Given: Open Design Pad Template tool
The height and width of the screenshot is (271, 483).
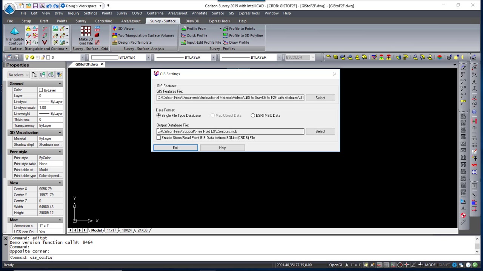Looking at the screenshot, I should point(132,43).
